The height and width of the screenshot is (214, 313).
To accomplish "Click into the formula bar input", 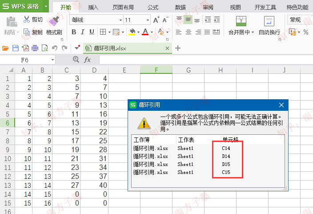I will pos(206,60).
